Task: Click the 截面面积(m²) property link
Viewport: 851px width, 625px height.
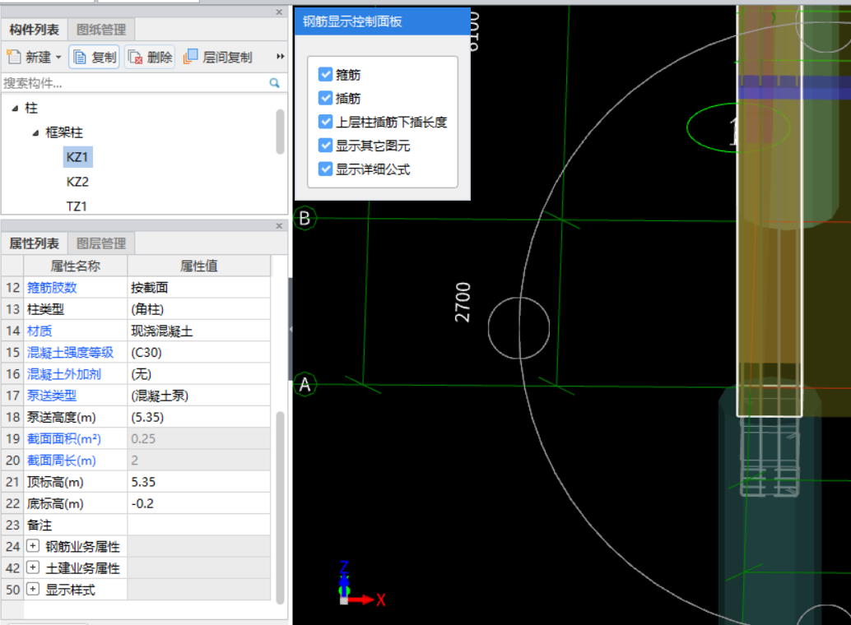Action: click(x=64, y=438)
